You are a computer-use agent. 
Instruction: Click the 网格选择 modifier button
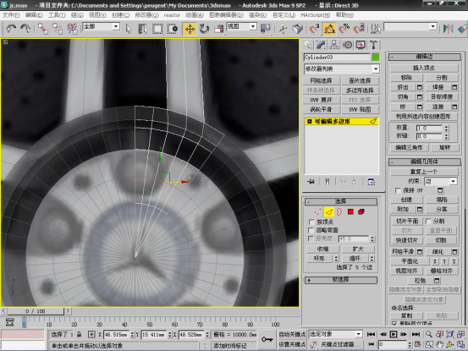coord(321,81)
